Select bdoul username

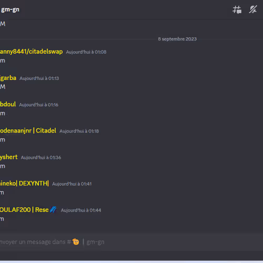coord(8,104)
